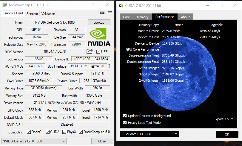Click the Name field NVIDIA GeForce GTX 1080

coord(55,22)
